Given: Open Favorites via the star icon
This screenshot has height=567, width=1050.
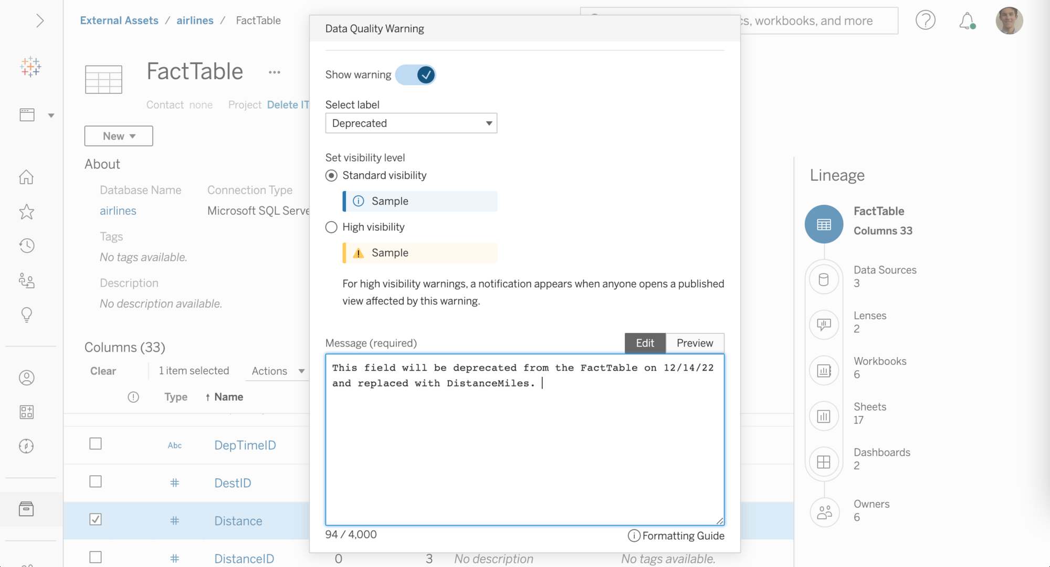Looking at the screenshot, I should point(26,212).
